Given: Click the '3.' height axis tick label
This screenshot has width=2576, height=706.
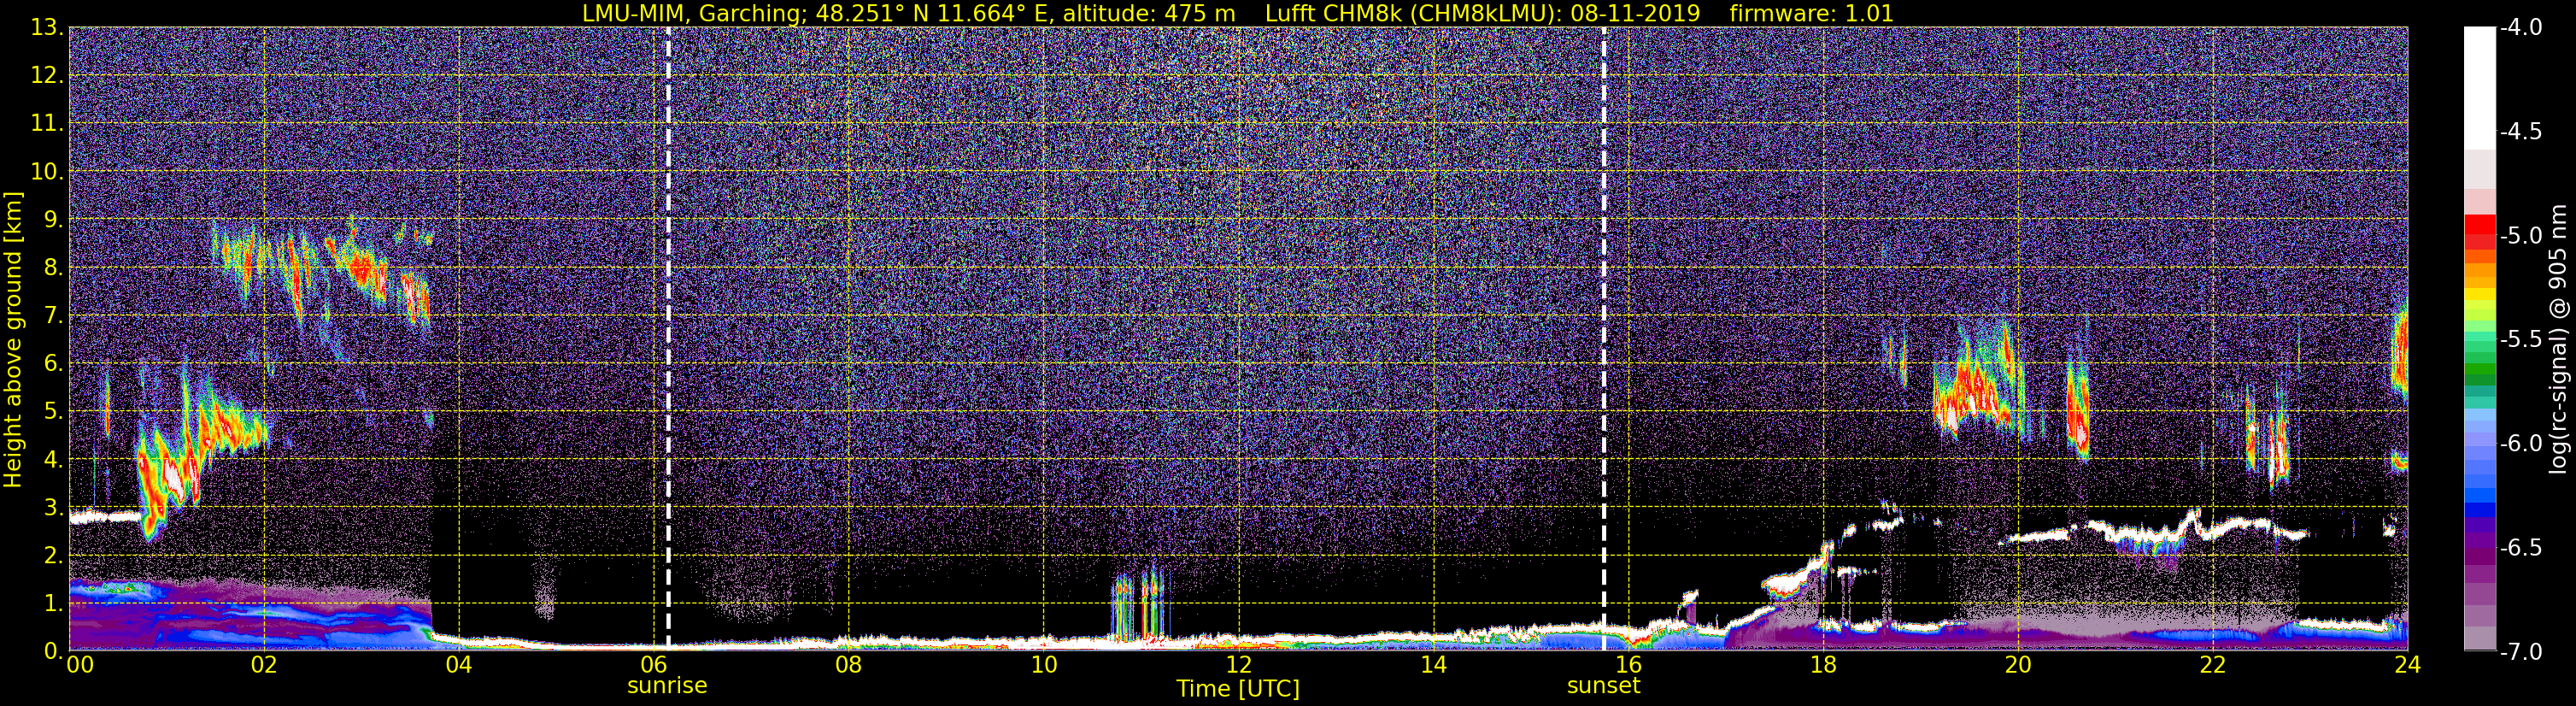Looking at the screenshot, I should (x=52, y=507).
